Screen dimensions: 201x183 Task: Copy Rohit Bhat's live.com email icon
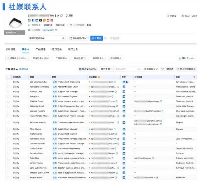153,158
